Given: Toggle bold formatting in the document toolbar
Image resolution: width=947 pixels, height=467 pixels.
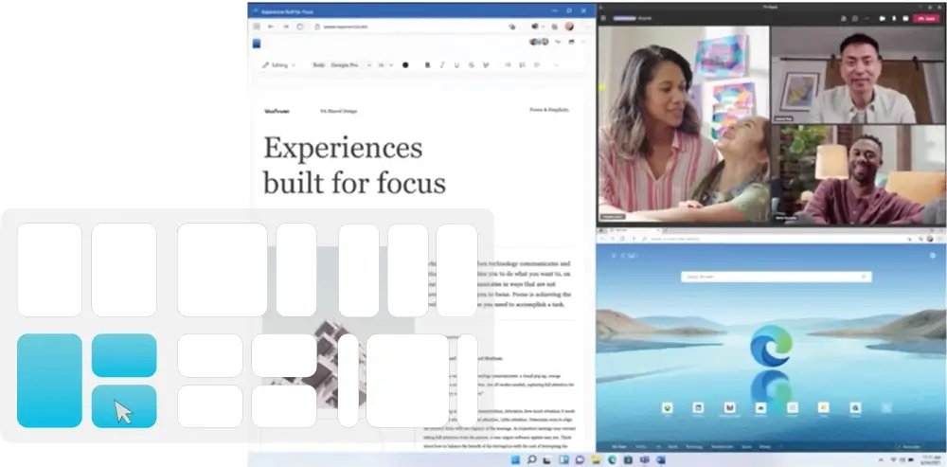Looking at the screenshot, I should tap(428, 64).
